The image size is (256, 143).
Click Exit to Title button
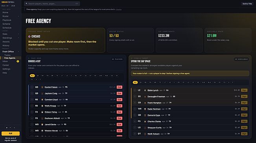click(247, 4)
